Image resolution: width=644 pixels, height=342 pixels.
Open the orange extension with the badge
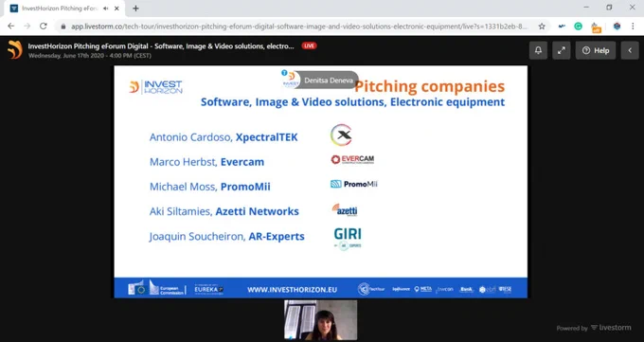(x=596, y=27)
